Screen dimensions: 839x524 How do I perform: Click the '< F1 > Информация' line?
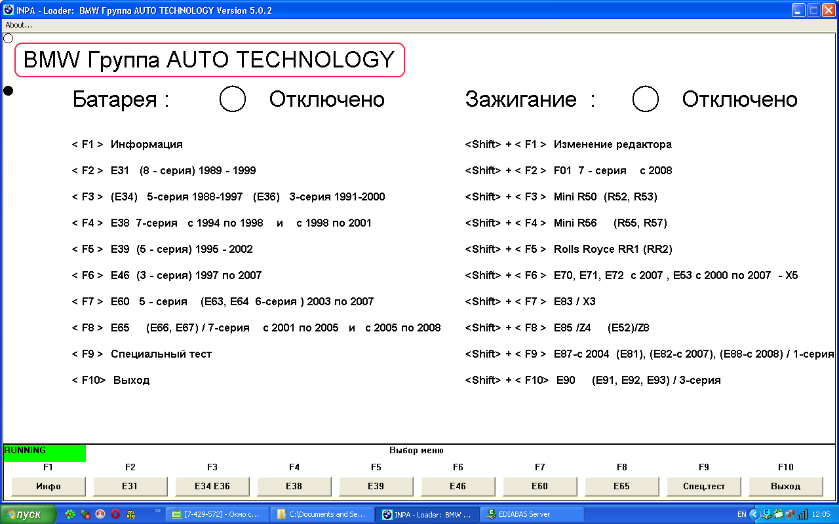tap(127, 144)
